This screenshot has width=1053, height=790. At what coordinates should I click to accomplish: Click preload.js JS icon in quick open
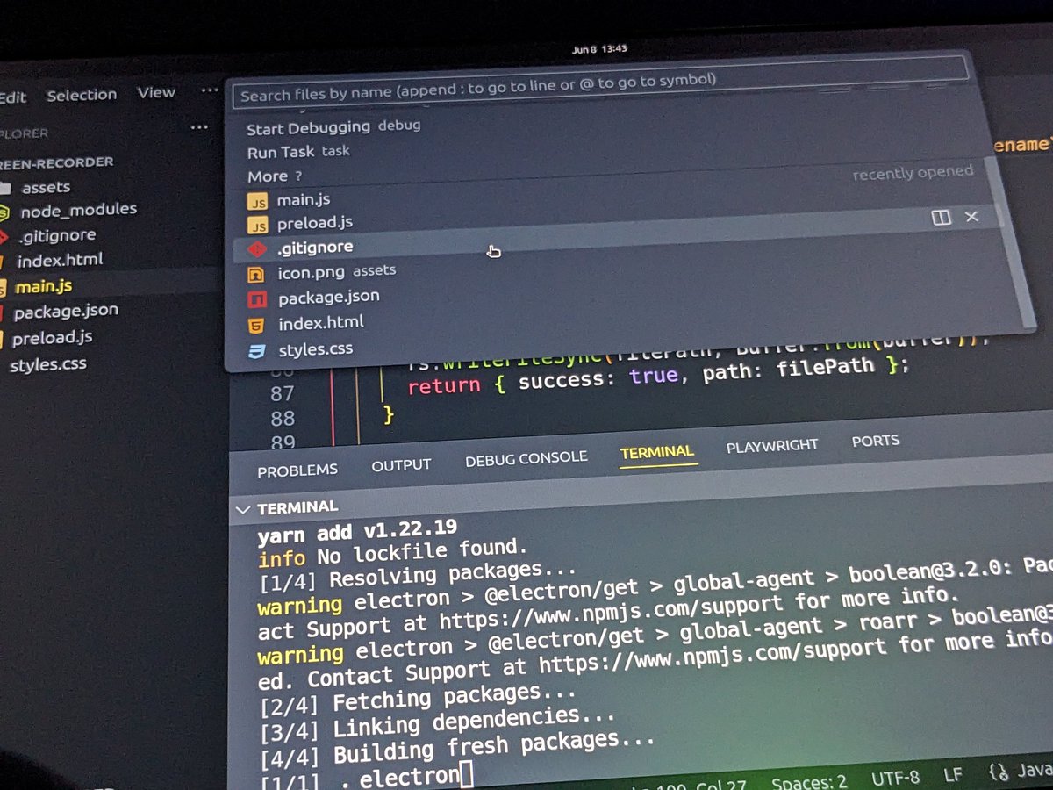257,225
